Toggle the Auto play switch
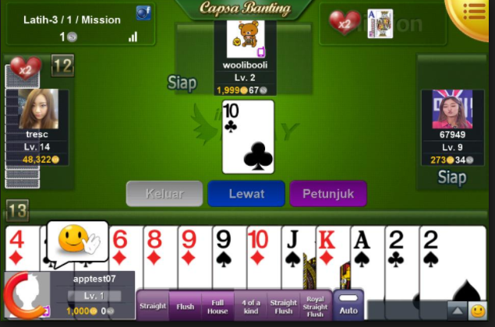Screen dimensions: 495x327 [x=348, y=304]
